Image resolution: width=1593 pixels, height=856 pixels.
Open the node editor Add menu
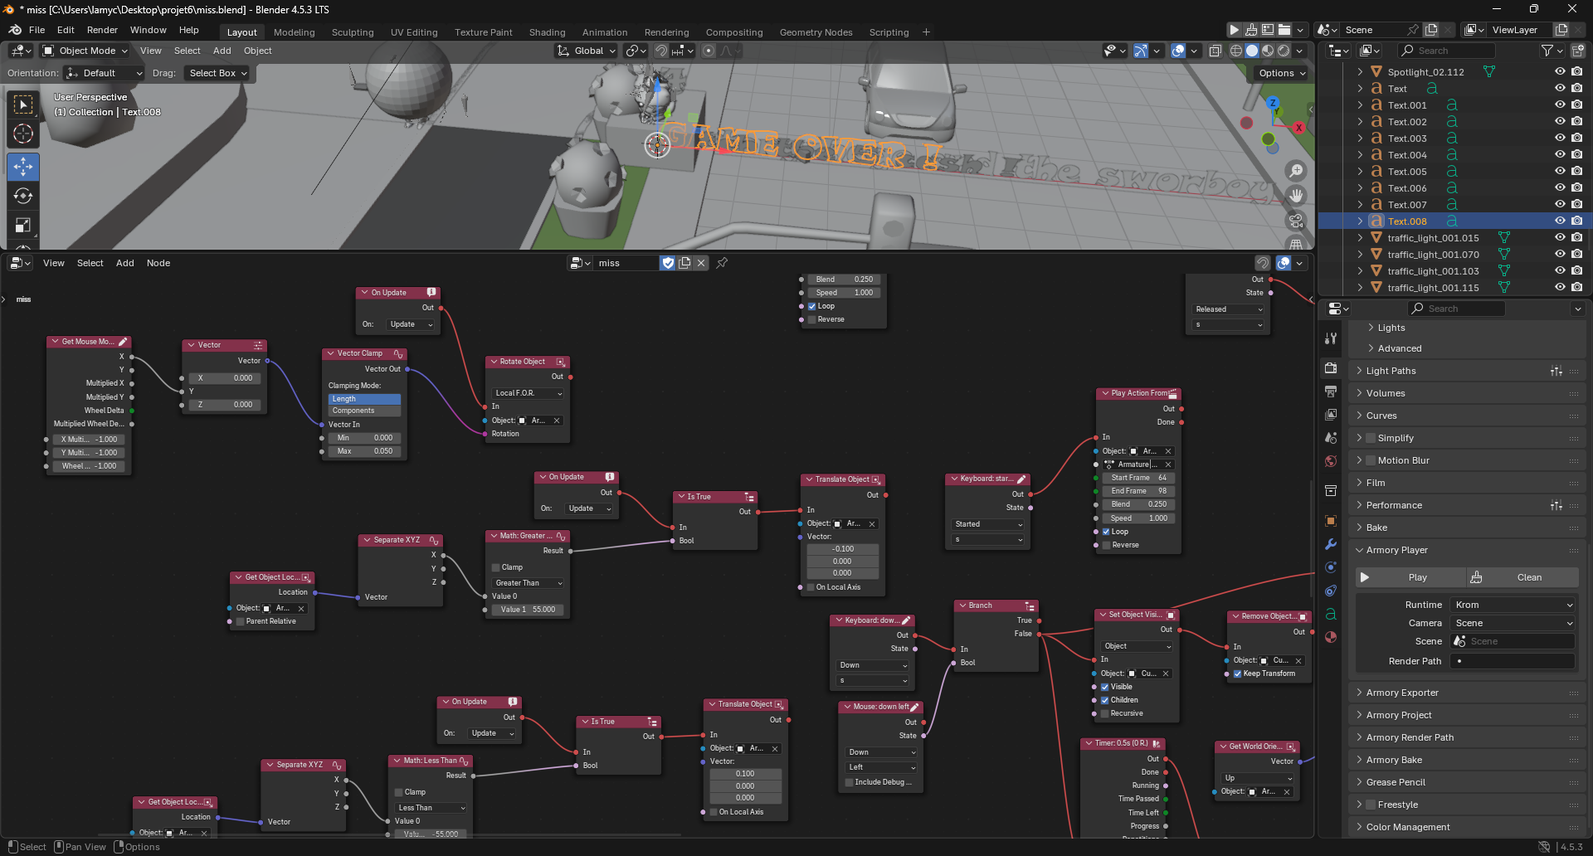124,263
